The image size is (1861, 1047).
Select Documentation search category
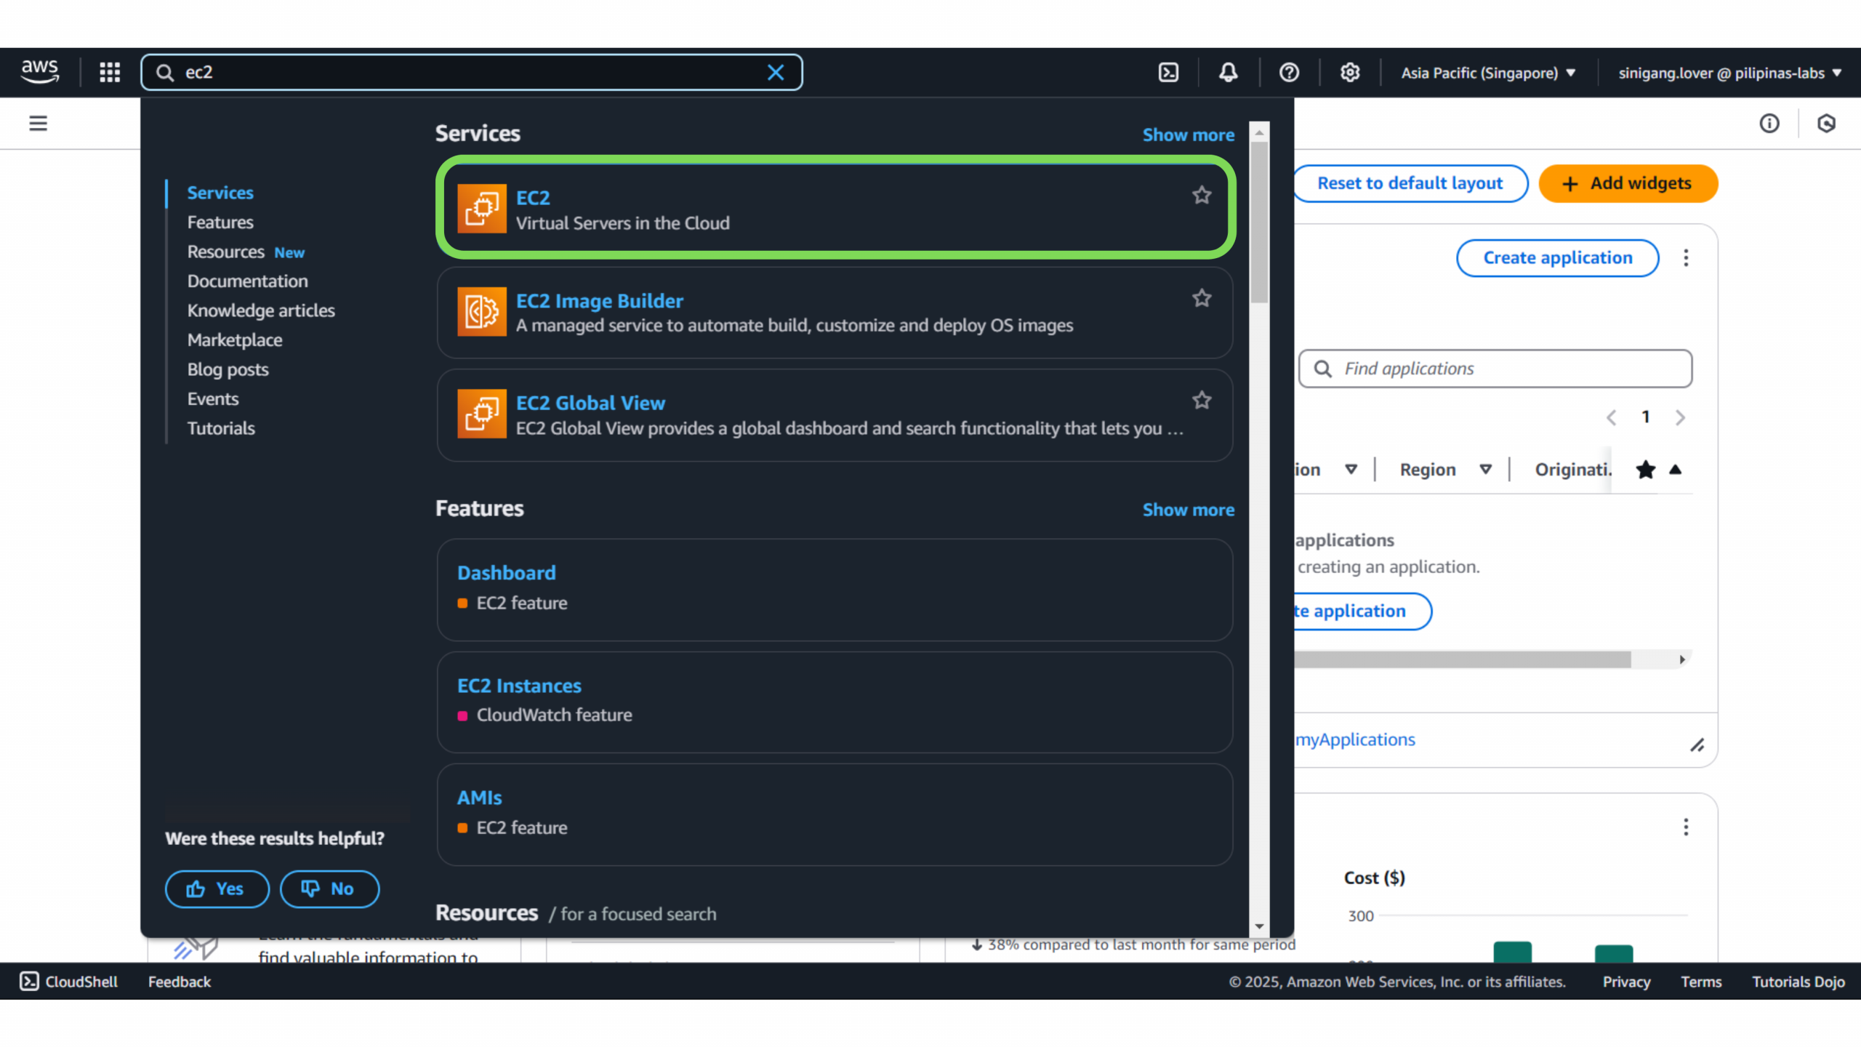(247, 281)
